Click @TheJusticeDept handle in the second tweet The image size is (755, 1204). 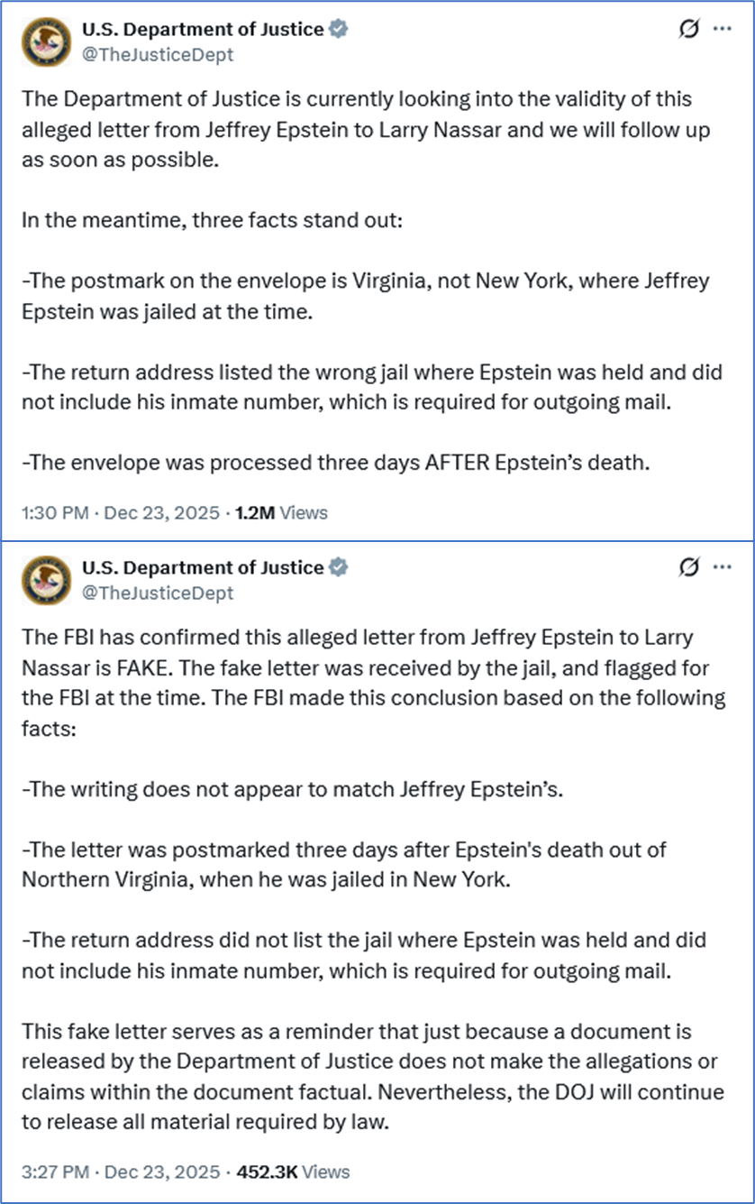(158, 593)
